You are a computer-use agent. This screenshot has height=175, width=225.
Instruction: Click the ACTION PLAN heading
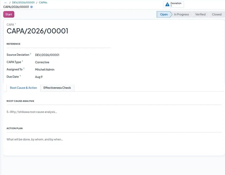15,128
